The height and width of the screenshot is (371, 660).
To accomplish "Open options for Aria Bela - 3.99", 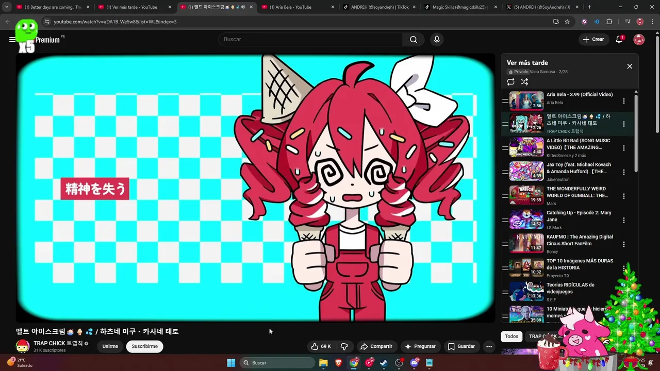I will [x=624, y=101].
